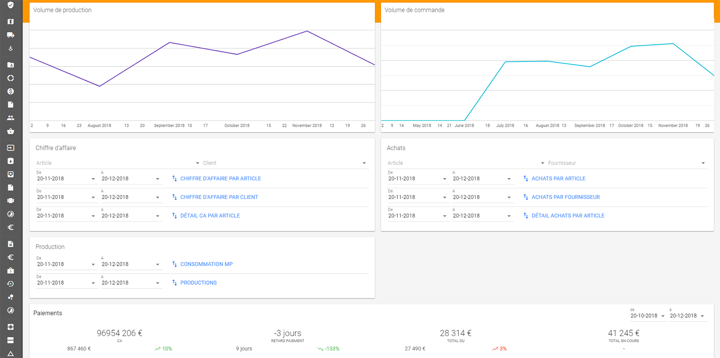Open 'A' date for Productions row
720x358 pixels.
(131, 283)
